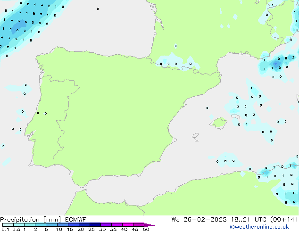Select the 1 mm legend color swatch
Image resolution: width=299 pixels, height=231 pixels.
coord(30,225)
